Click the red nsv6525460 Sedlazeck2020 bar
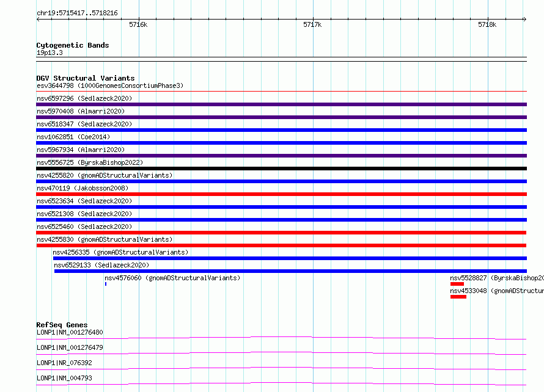The width and height of the screenshot is (544, 392). pyautogui.click(x=281, y=233)
